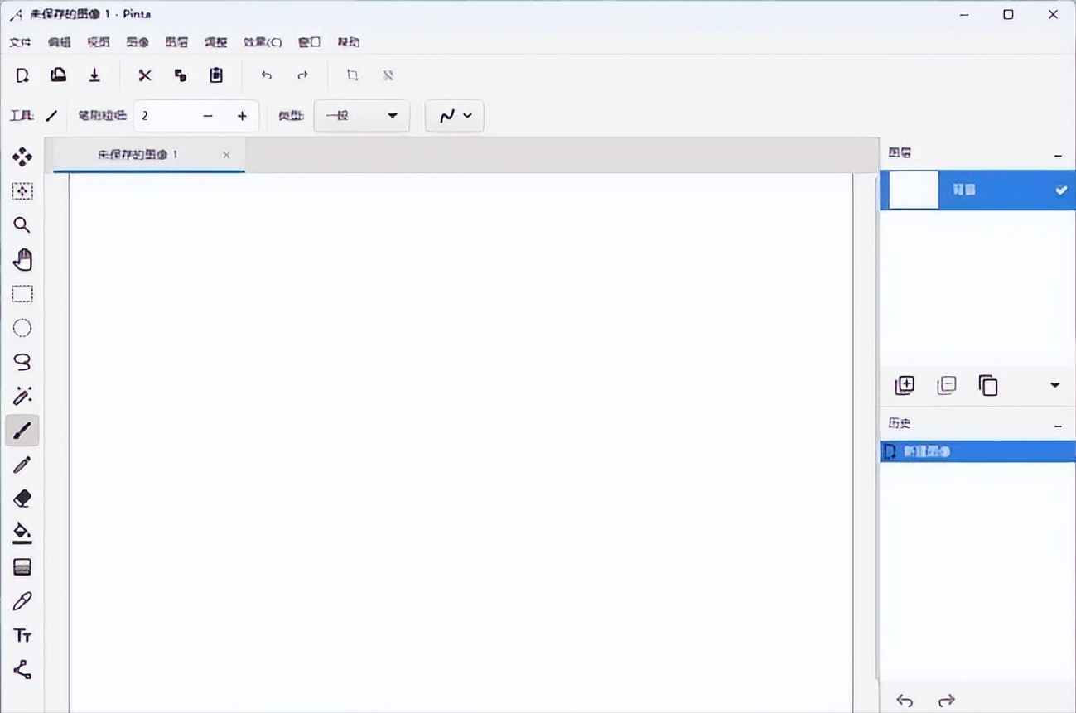Open the brush type dropdown
The height and width of the screenshot is (713, 1076).
(362, 116)
